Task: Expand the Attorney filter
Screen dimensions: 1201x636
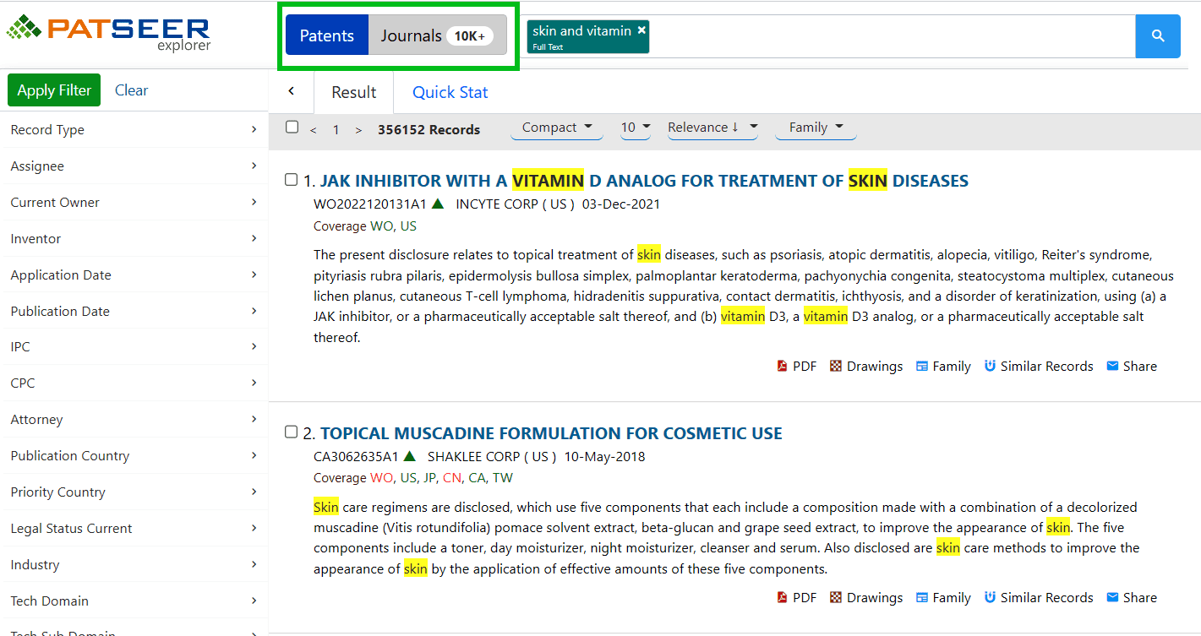Action: coord(134,420)
